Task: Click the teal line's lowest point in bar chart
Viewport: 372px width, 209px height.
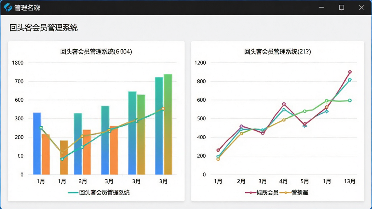Action: pyautogui.click(x=62, y=159)
